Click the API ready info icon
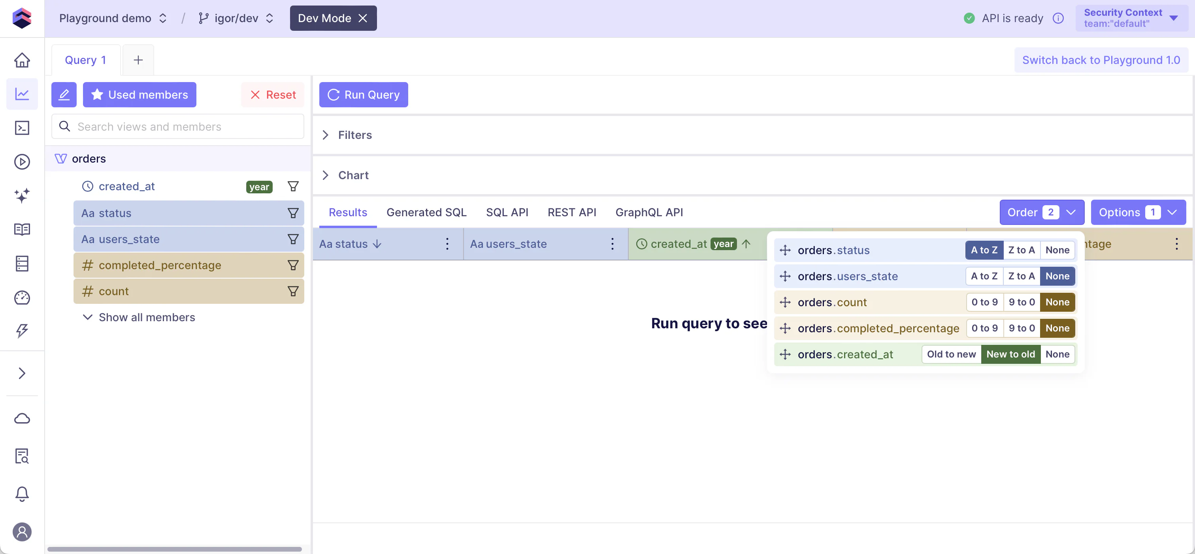Image resolution: width=1195 pixels, height=554 pixels. 1058,18
